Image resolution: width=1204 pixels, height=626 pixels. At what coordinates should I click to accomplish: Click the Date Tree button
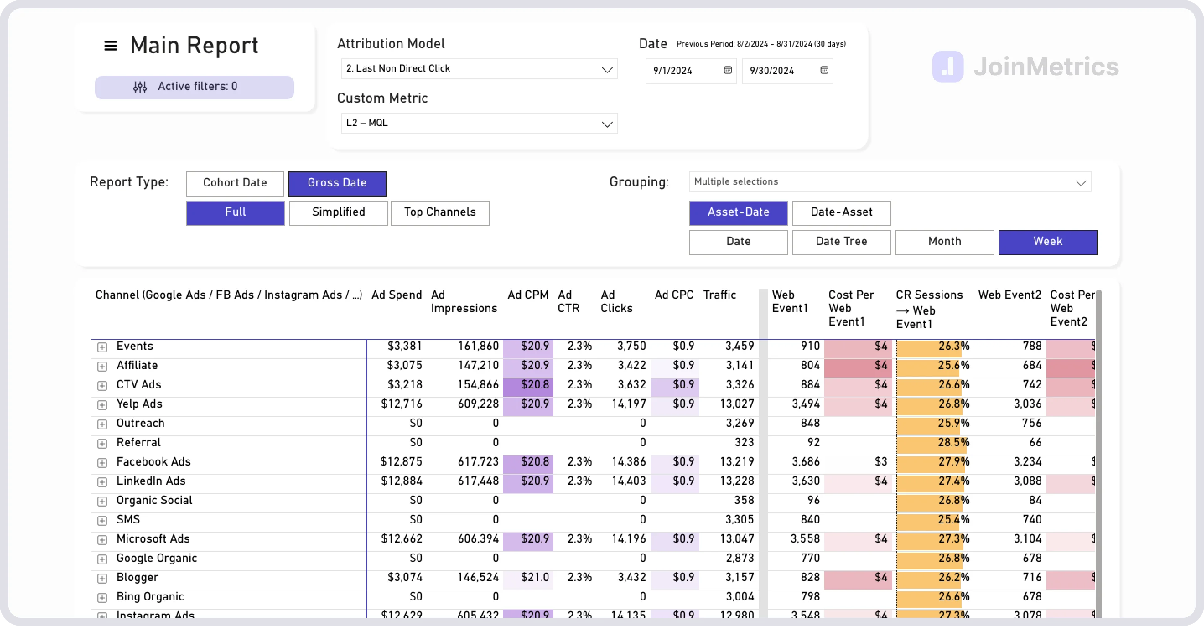[x=841, y=242]
